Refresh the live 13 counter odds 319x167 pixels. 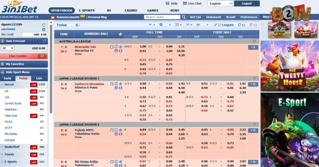coord(253,25)
